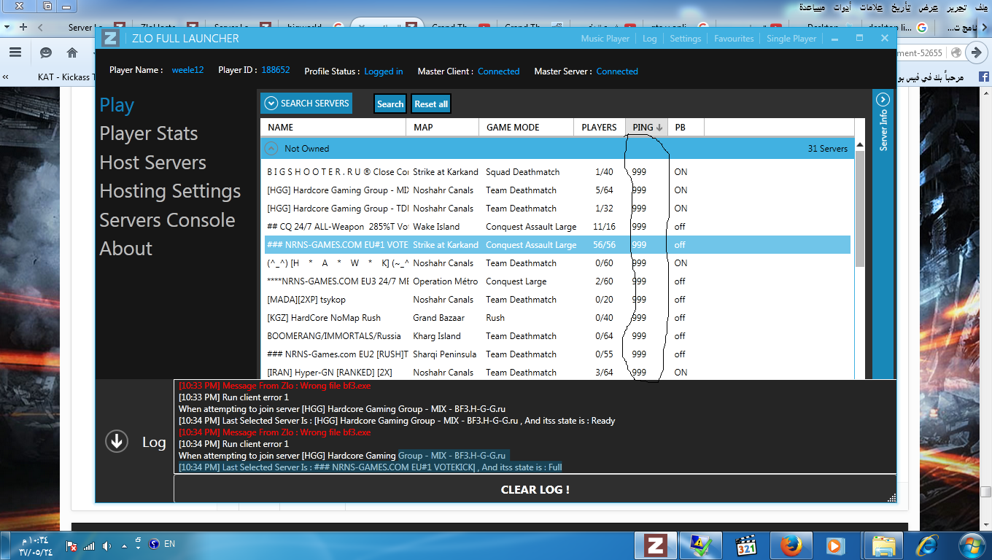Select BOOMERANG/IMMORTALS/Russia server
The height and width of the screenshot is (560, 992).
556,336
